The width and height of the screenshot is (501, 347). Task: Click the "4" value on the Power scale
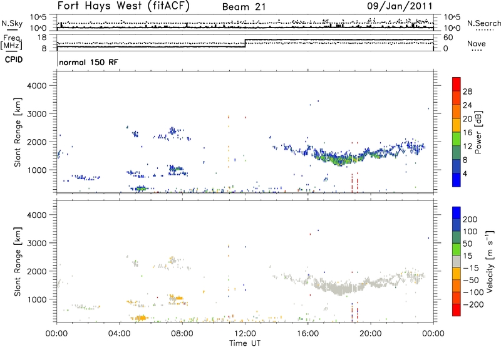(465, 173)
